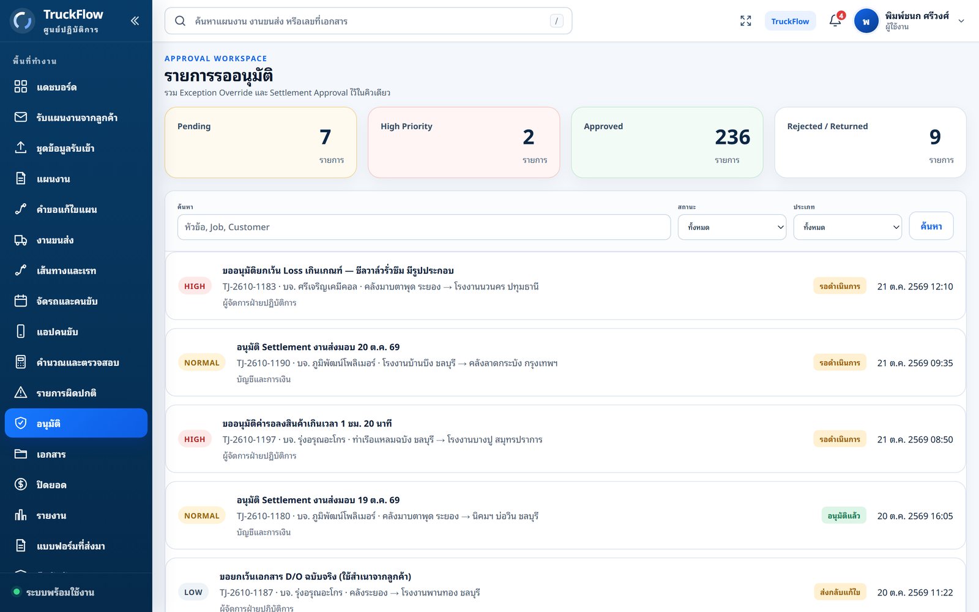This screenshot has height=612, width=979.
Task: Open the แดชบอร์ด dashboard menu item
Action: [76, 87]
